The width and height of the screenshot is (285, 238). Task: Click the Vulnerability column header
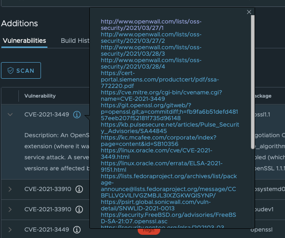pyautogui.click(x=40, y=96)
